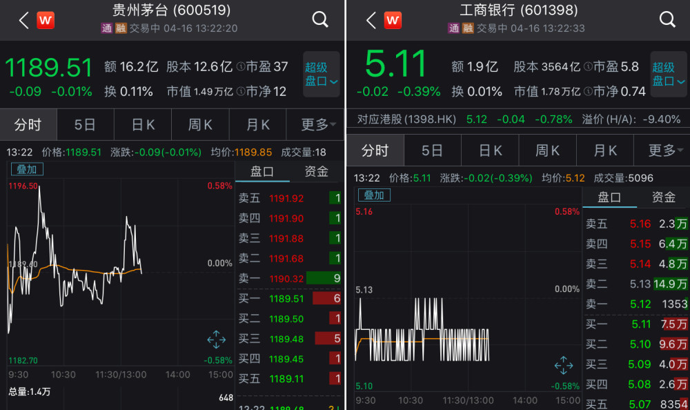Switch to the 5日 tab for 工商银行

433,150
